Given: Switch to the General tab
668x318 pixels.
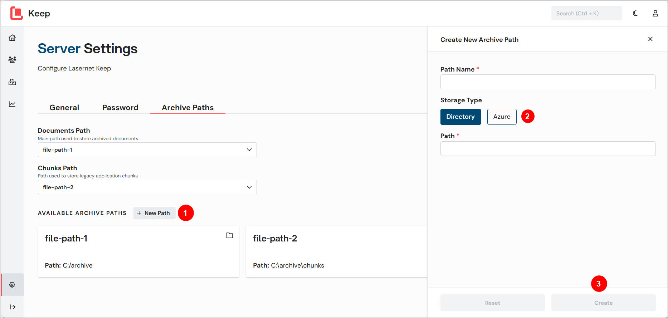Looking at the screenshot, I should click(x=64, y=108).
